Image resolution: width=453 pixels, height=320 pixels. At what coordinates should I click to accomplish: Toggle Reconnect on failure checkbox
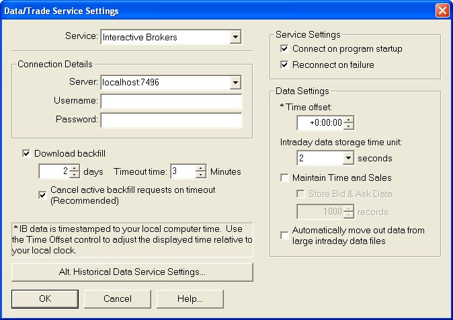point(285,65)
